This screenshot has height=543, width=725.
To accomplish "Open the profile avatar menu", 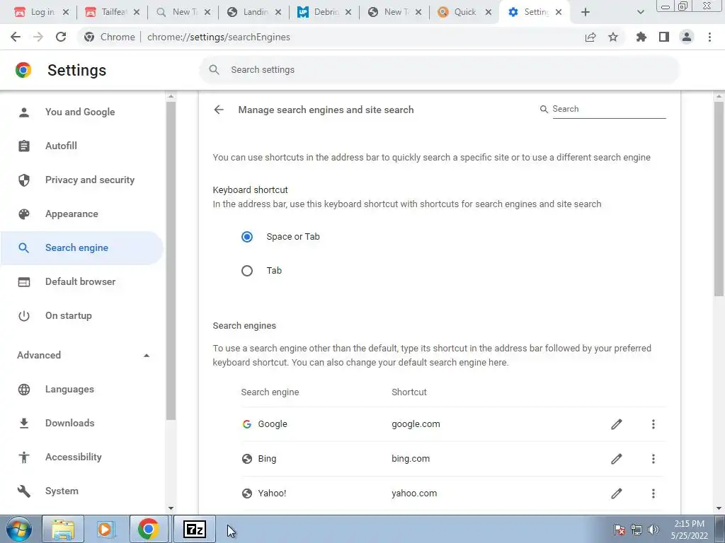I will [687, 37].
